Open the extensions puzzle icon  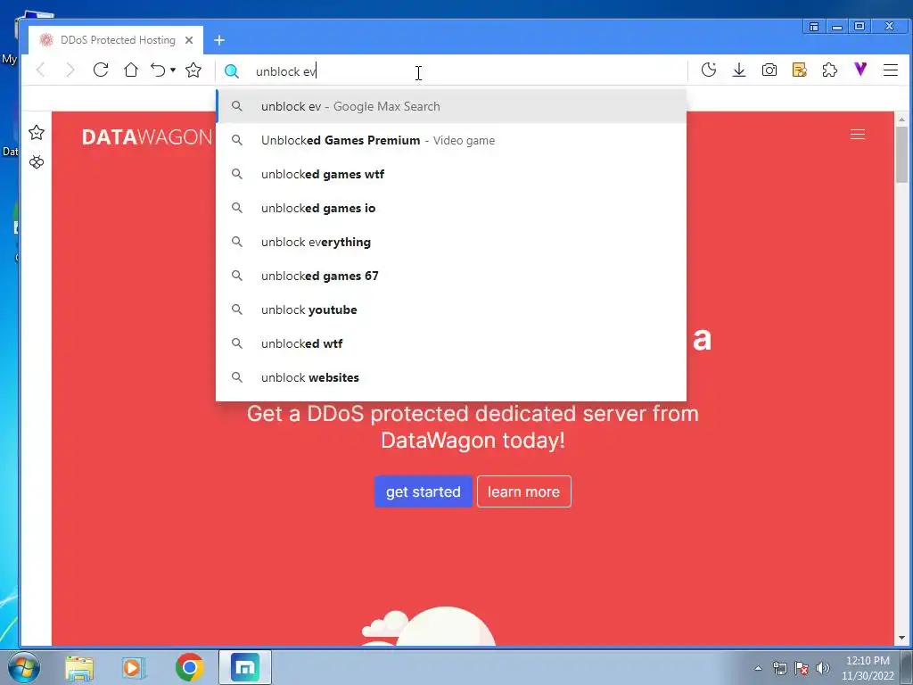click(x=830, y=70)
